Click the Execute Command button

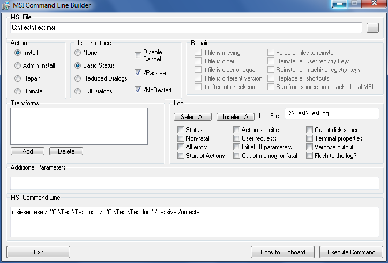pyautogui.click(x=351, y=252)
